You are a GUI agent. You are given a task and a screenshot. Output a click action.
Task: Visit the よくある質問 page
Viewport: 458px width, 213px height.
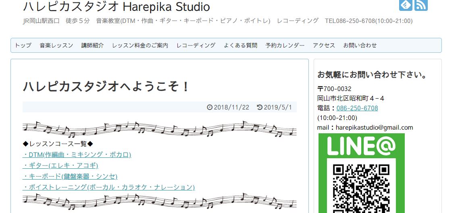[240, 45]
